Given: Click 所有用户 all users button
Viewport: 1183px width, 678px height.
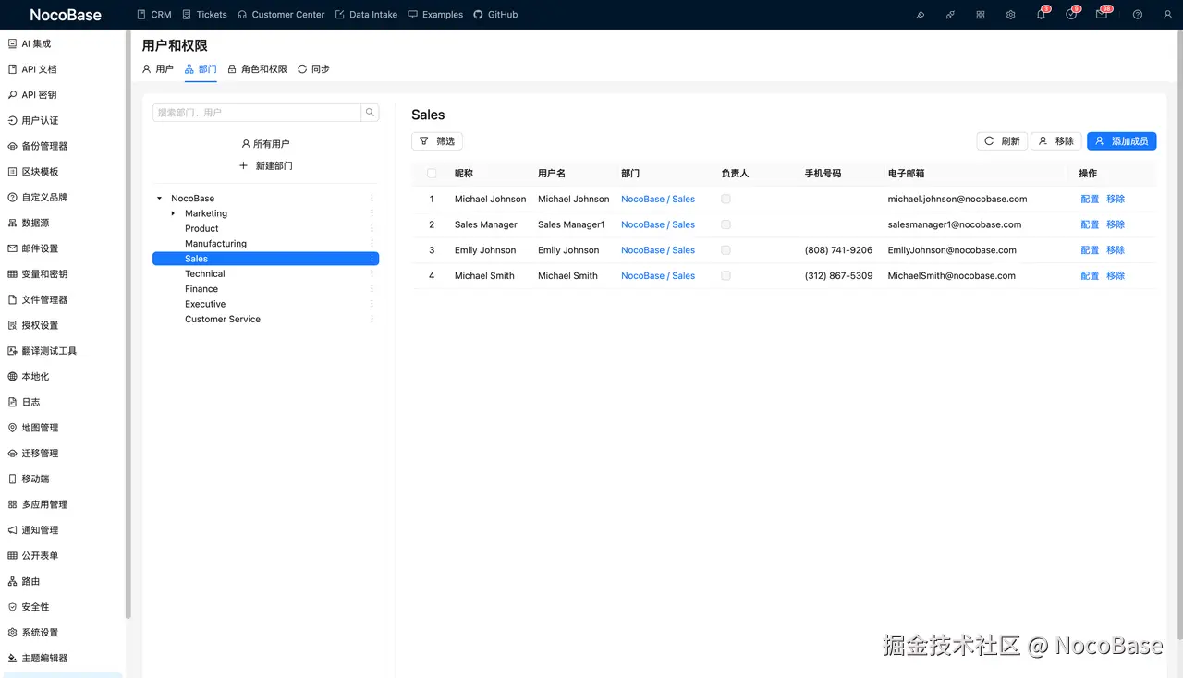Looking at the screenshot, I should coord(265,144).
